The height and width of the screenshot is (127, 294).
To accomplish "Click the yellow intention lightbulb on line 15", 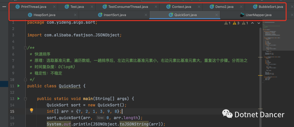I will pos(32,110).
